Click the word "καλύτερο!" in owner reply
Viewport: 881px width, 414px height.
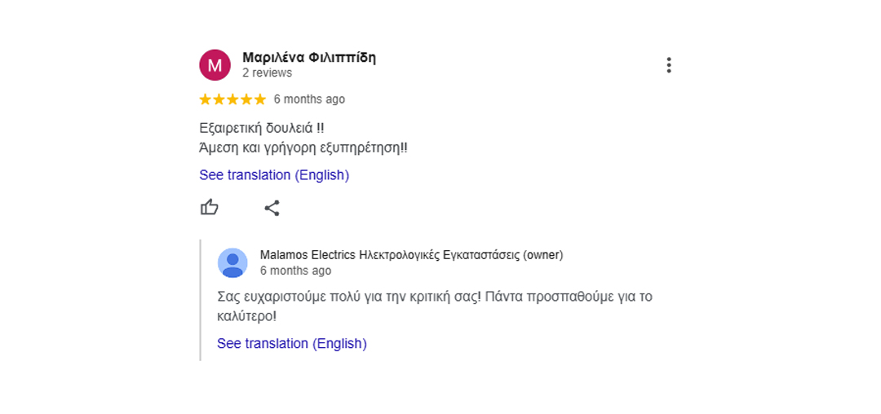pyautogui.click(x=246, y=316)
